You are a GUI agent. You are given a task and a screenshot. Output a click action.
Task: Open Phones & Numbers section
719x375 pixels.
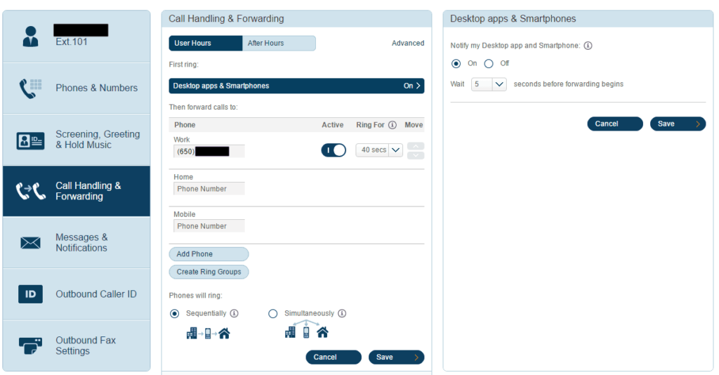tap(77, 88)
